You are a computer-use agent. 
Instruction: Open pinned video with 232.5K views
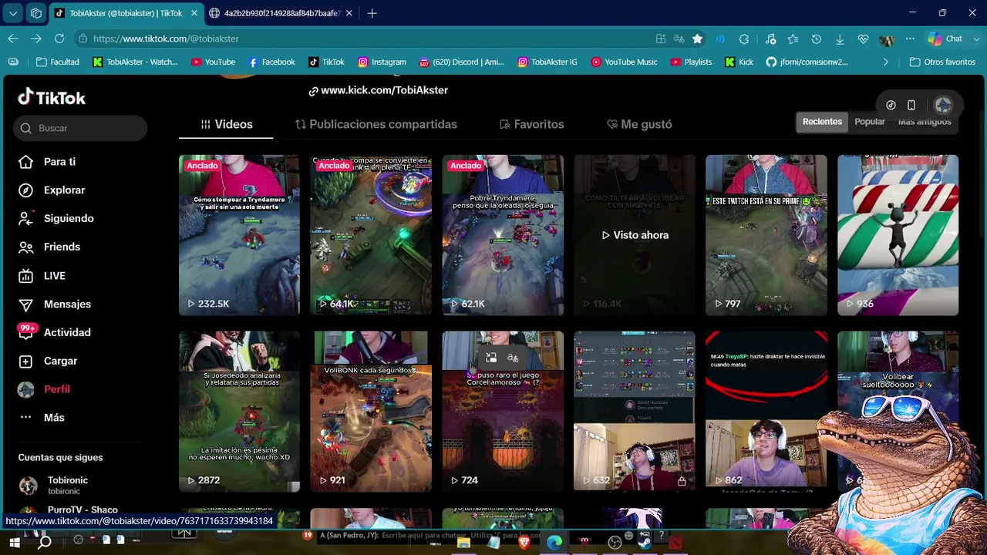click(x=239, y=235)
